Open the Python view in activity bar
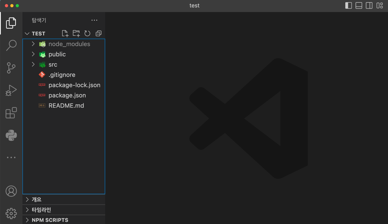 tap(11, 135)
